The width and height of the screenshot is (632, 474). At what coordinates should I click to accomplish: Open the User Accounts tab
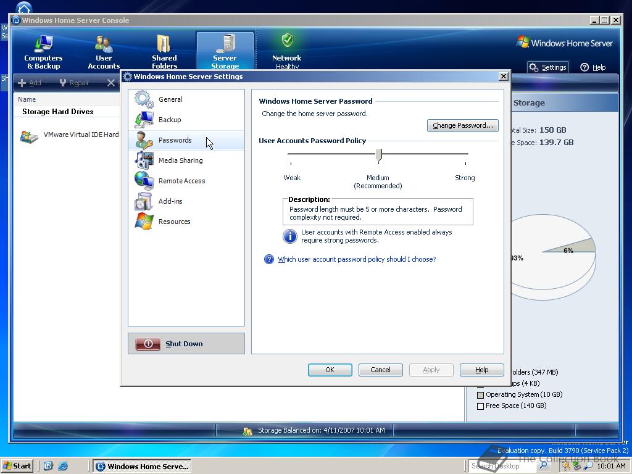(x=104, y=52)
